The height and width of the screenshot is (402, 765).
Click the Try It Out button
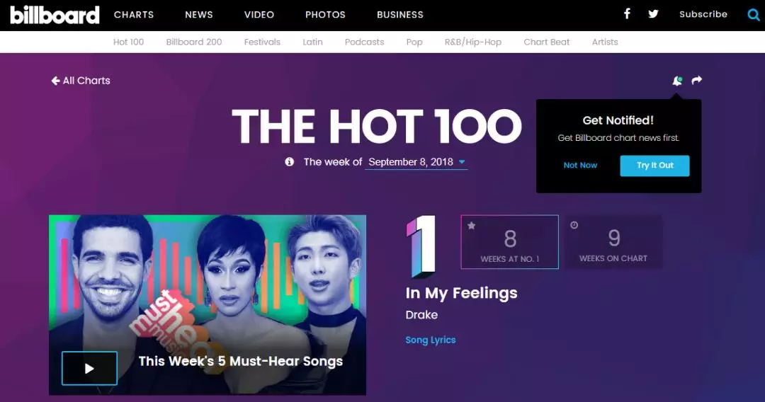pos(654,166)
